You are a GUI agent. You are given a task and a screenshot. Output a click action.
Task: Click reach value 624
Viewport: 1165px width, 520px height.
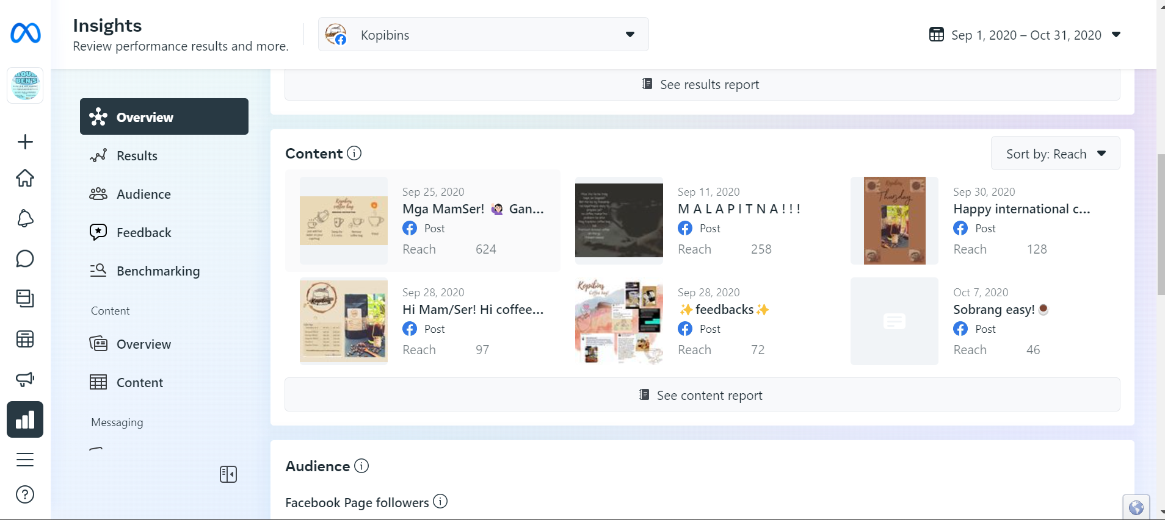pos(485,249)
